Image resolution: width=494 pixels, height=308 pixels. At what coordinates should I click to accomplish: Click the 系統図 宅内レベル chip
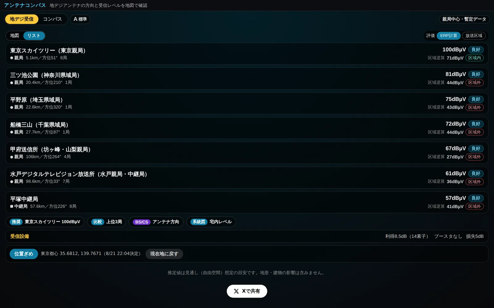point(211,222)
